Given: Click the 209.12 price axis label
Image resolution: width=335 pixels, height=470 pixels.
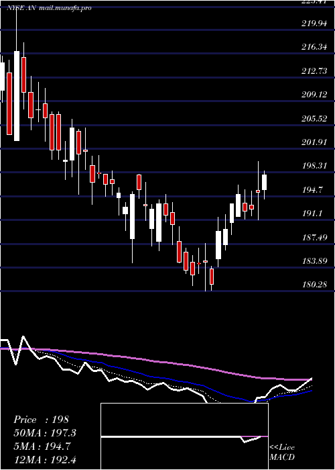Looking at the screenshot, I should 314,95.
